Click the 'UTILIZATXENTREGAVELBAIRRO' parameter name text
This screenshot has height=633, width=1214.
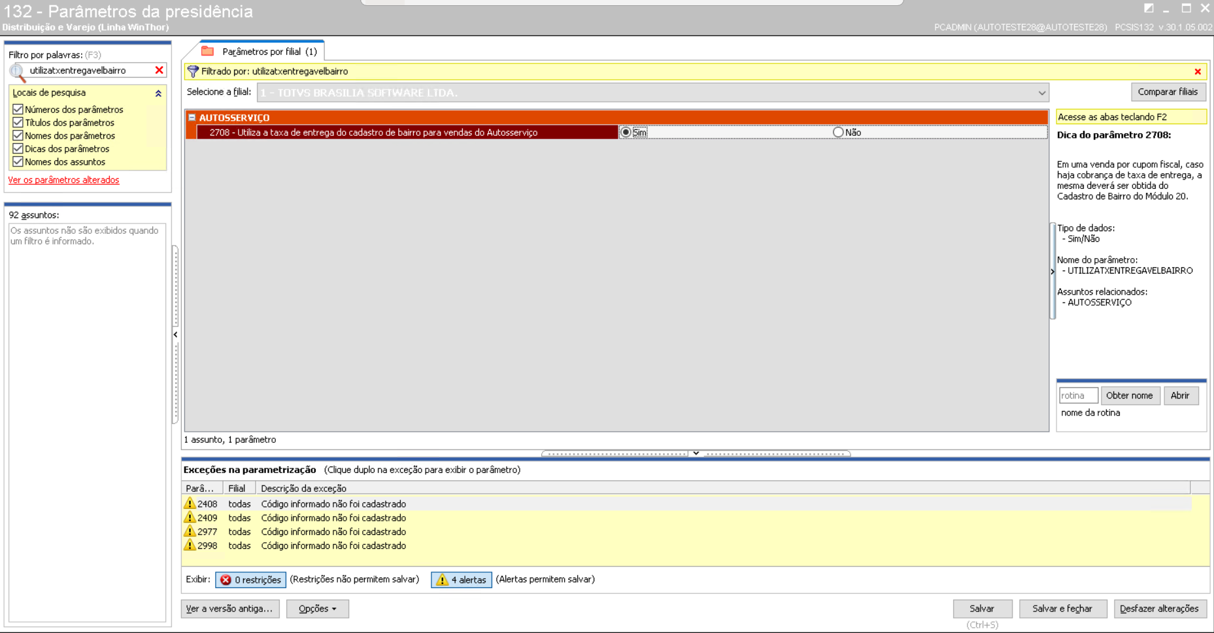(x=1130, y=270)
